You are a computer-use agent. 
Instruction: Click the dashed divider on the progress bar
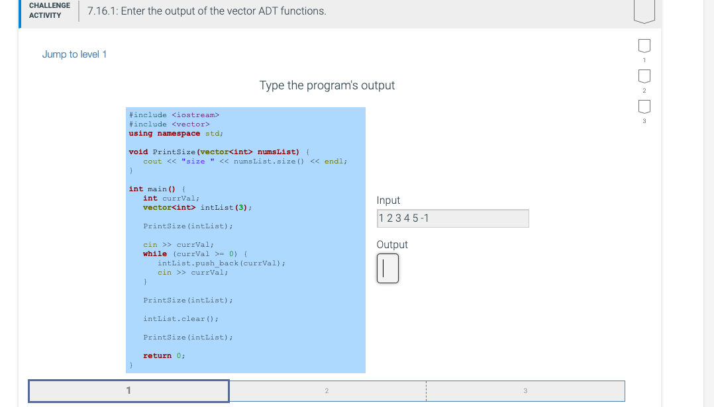426,390
